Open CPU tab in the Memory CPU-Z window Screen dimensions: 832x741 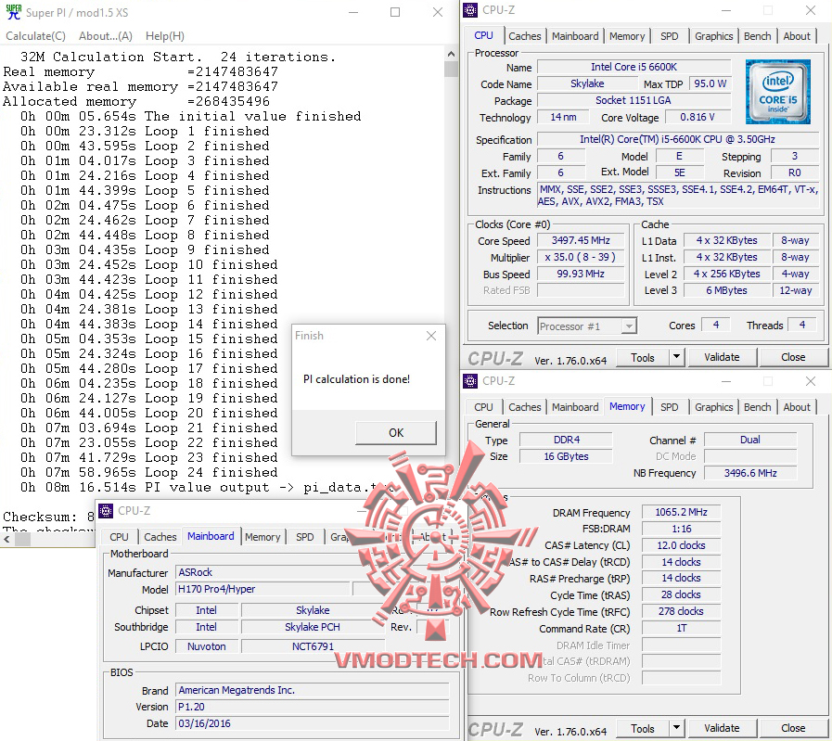[x=483, y=407]
